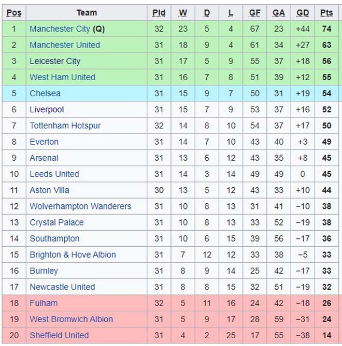
Task: Click the Pld column header
Action: pyautogui.click(x=159, y=13)
